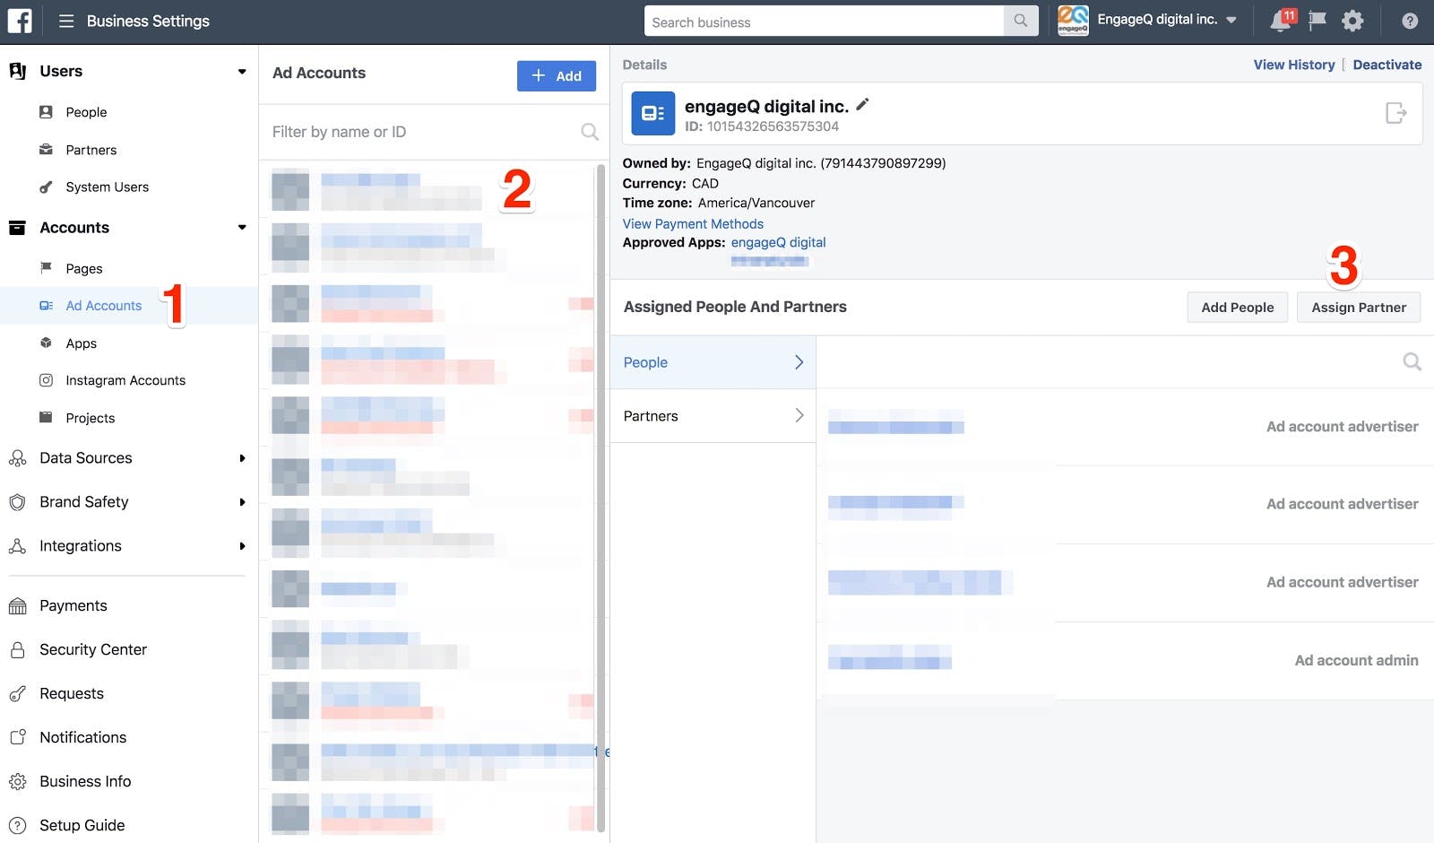Open Instagram Accounts in the sidebar

click(125, 380)
